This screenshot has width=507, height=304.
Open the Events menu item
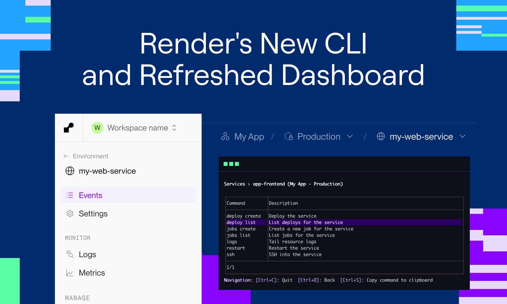[128, 195]
